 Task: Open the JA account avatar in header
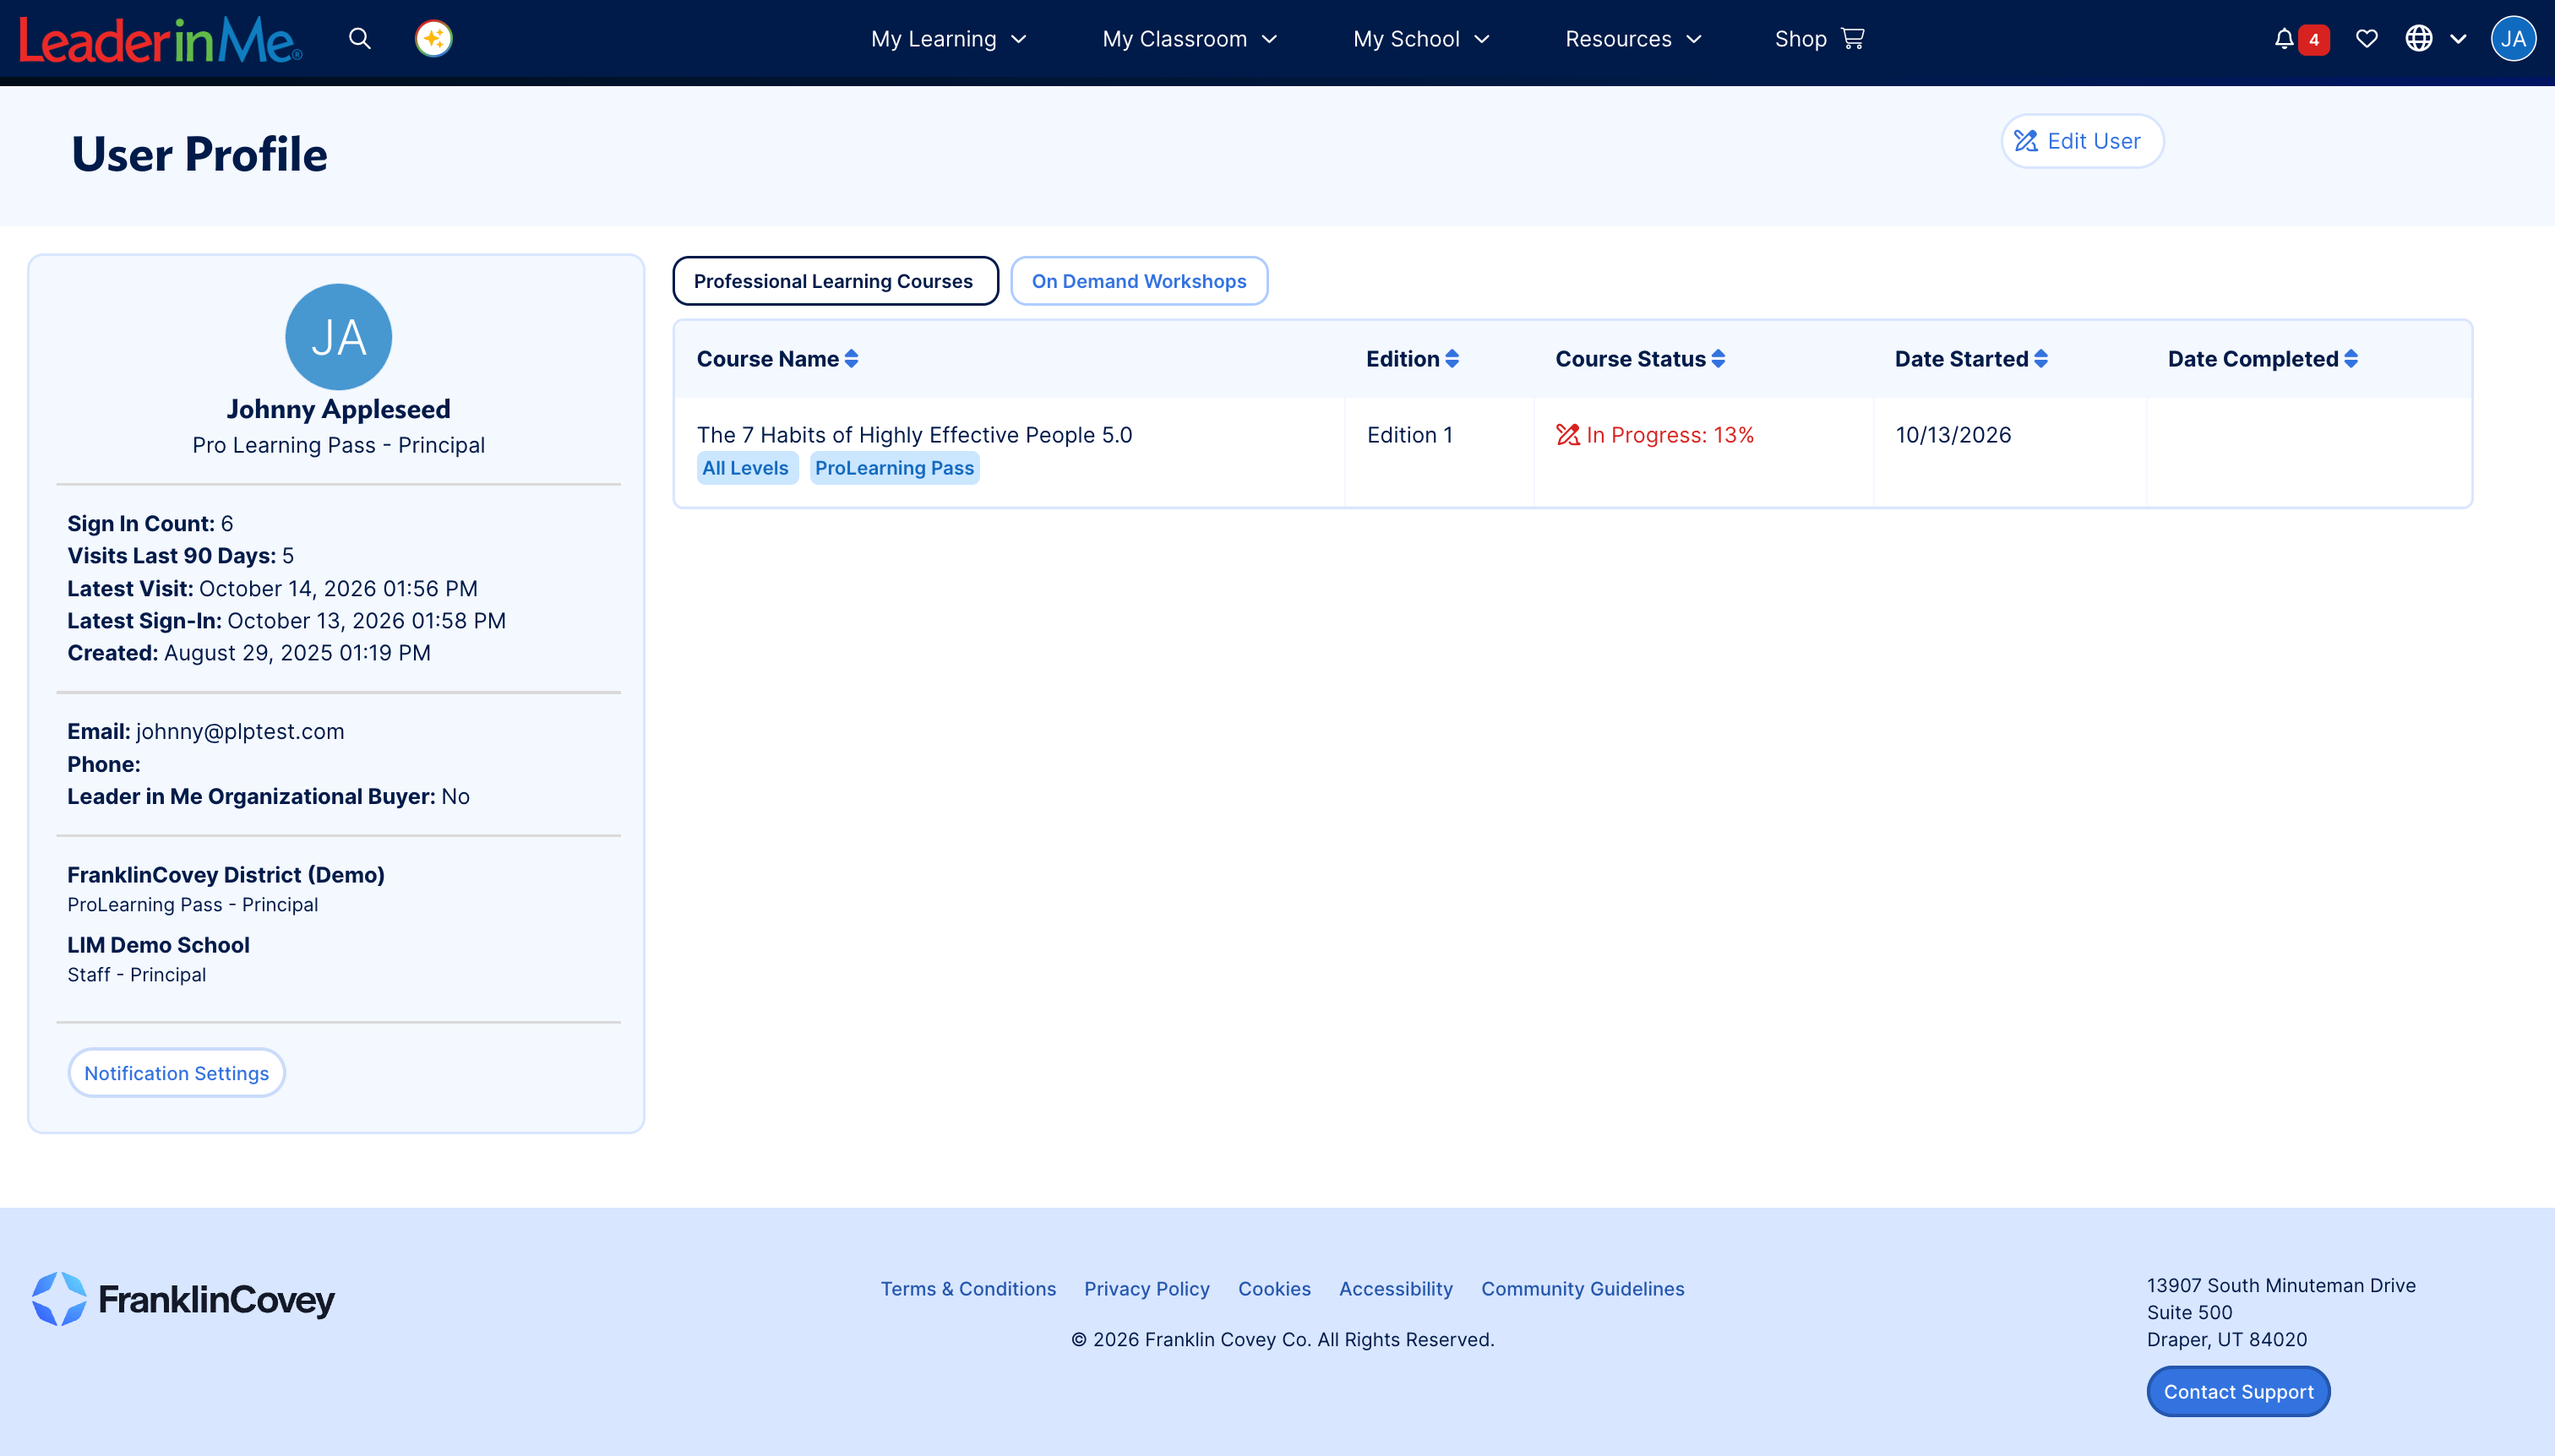2513,39
